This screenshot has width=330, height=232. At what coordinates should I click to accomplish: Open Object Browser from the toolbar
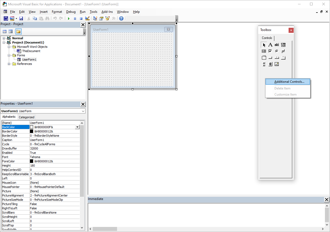coord(107,18)
